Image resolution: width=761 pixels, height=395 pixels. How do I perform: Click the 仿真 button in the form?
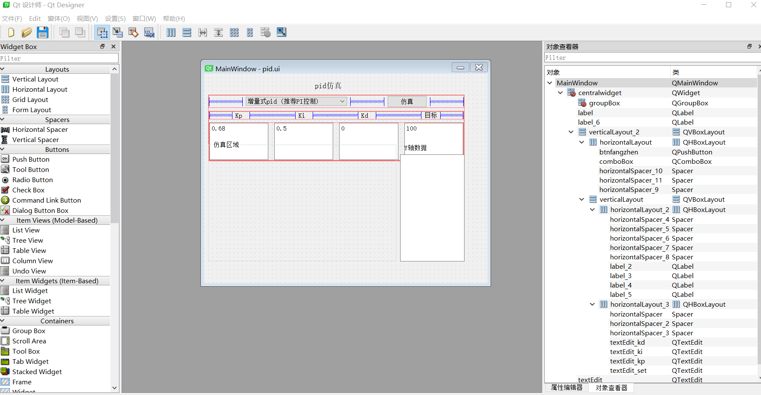tap(407, 101)
